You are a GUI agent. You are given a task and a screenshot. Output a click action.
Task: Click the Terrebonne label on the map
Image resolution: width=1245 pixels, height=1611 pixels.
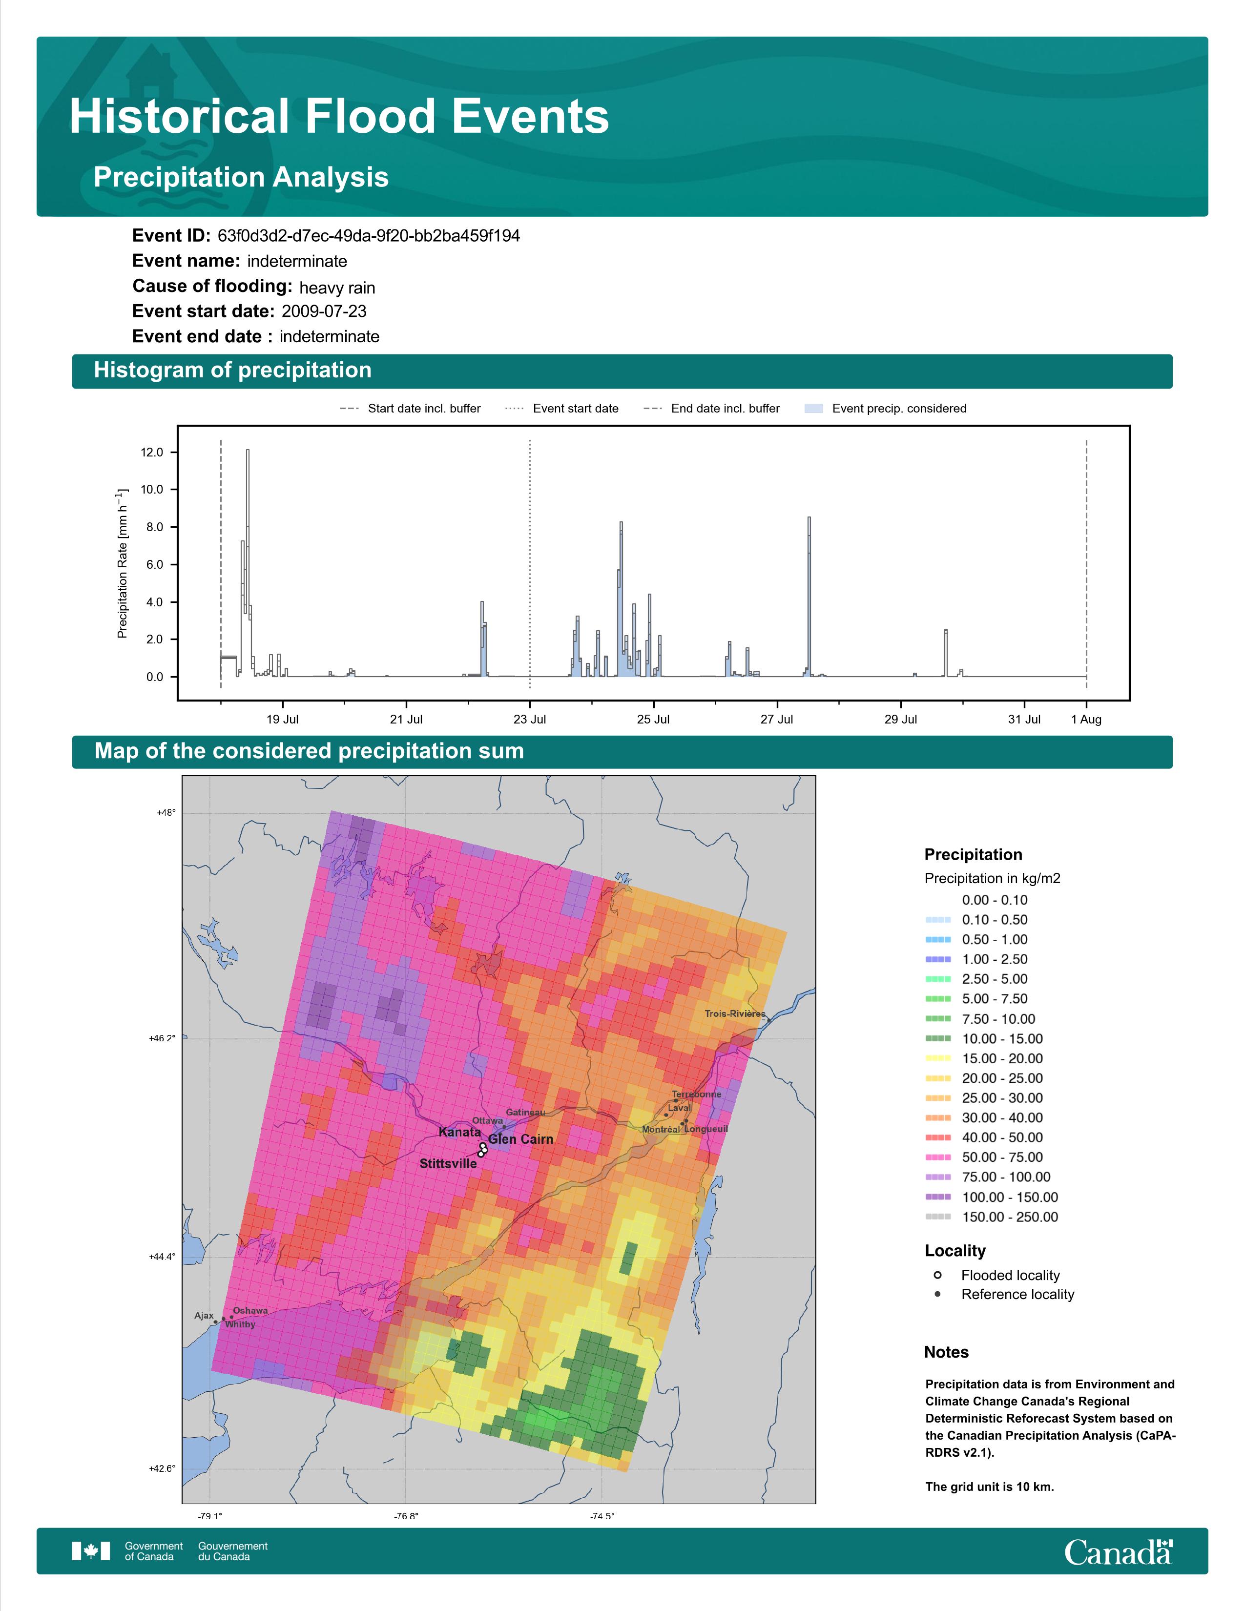(x=696, y=1094)
